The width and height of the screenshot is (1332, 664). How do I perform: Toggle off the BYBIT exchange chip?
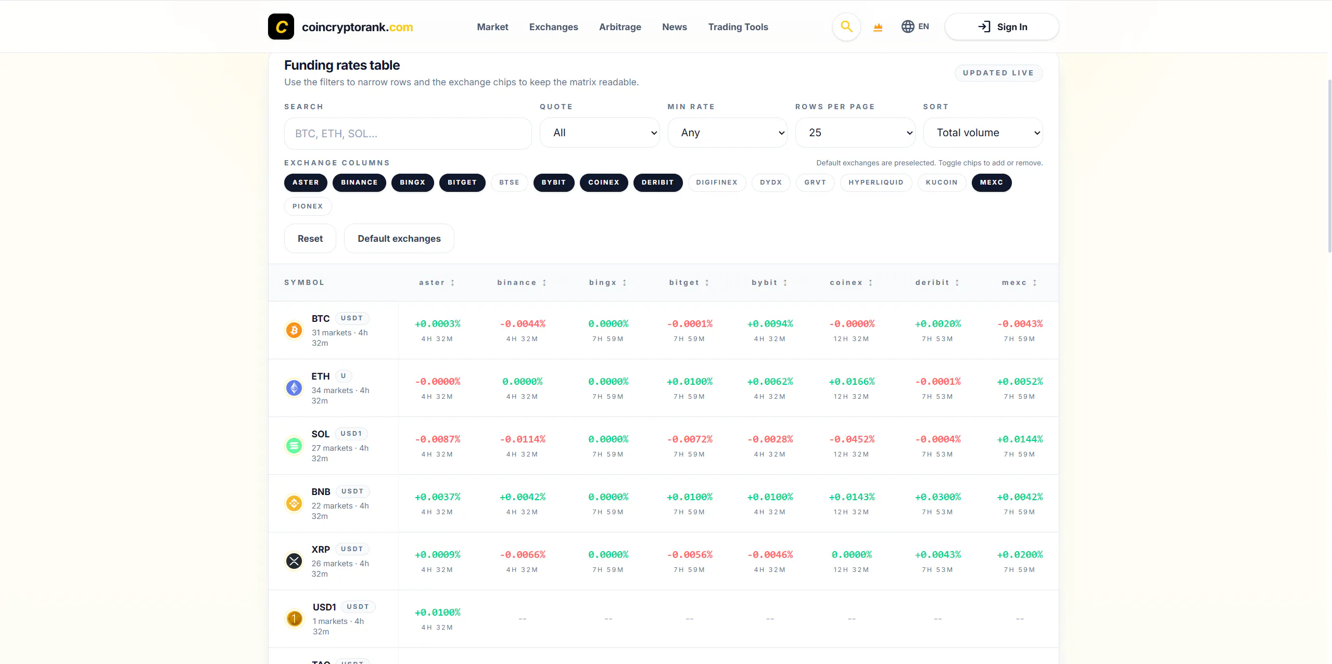(x=554, y=183)
